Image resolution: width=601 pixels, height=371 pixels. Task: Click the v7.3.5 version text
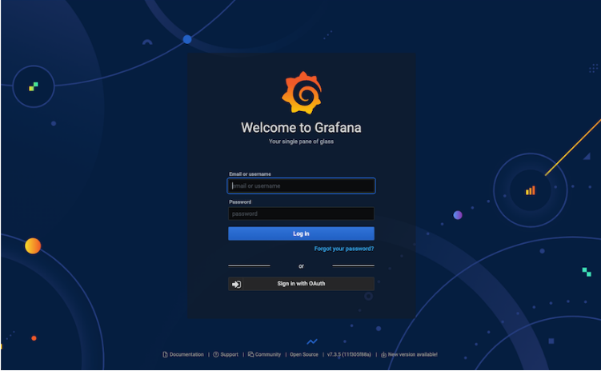(349, 354)
